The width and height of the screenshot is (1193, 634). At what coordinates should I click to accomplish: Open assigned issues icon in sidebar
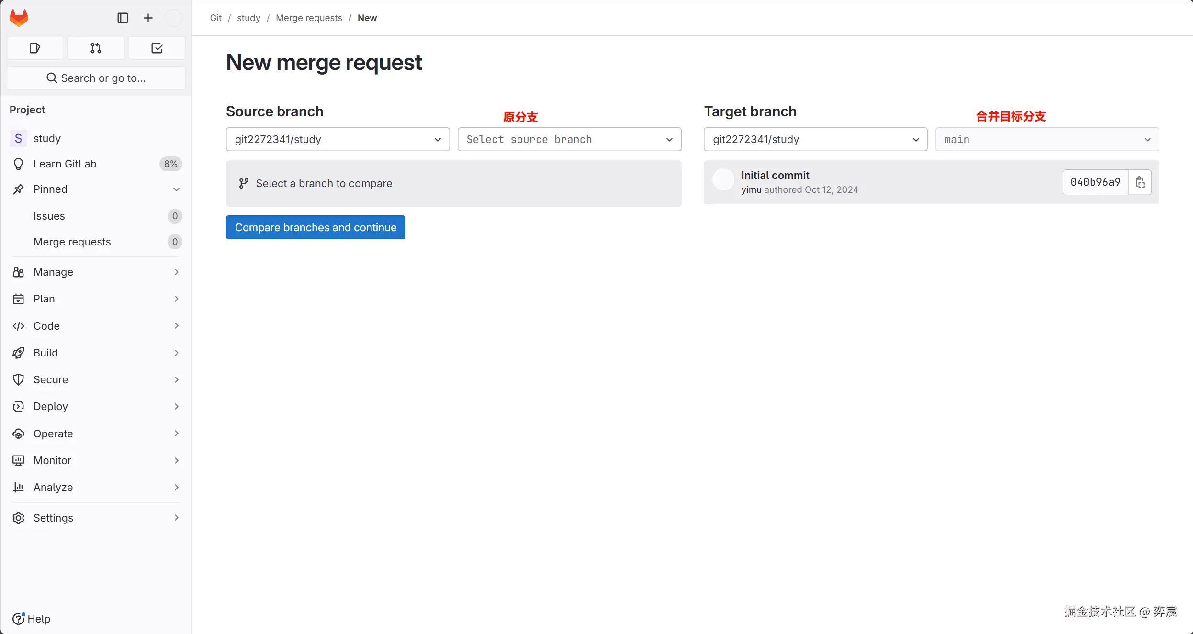35,48
